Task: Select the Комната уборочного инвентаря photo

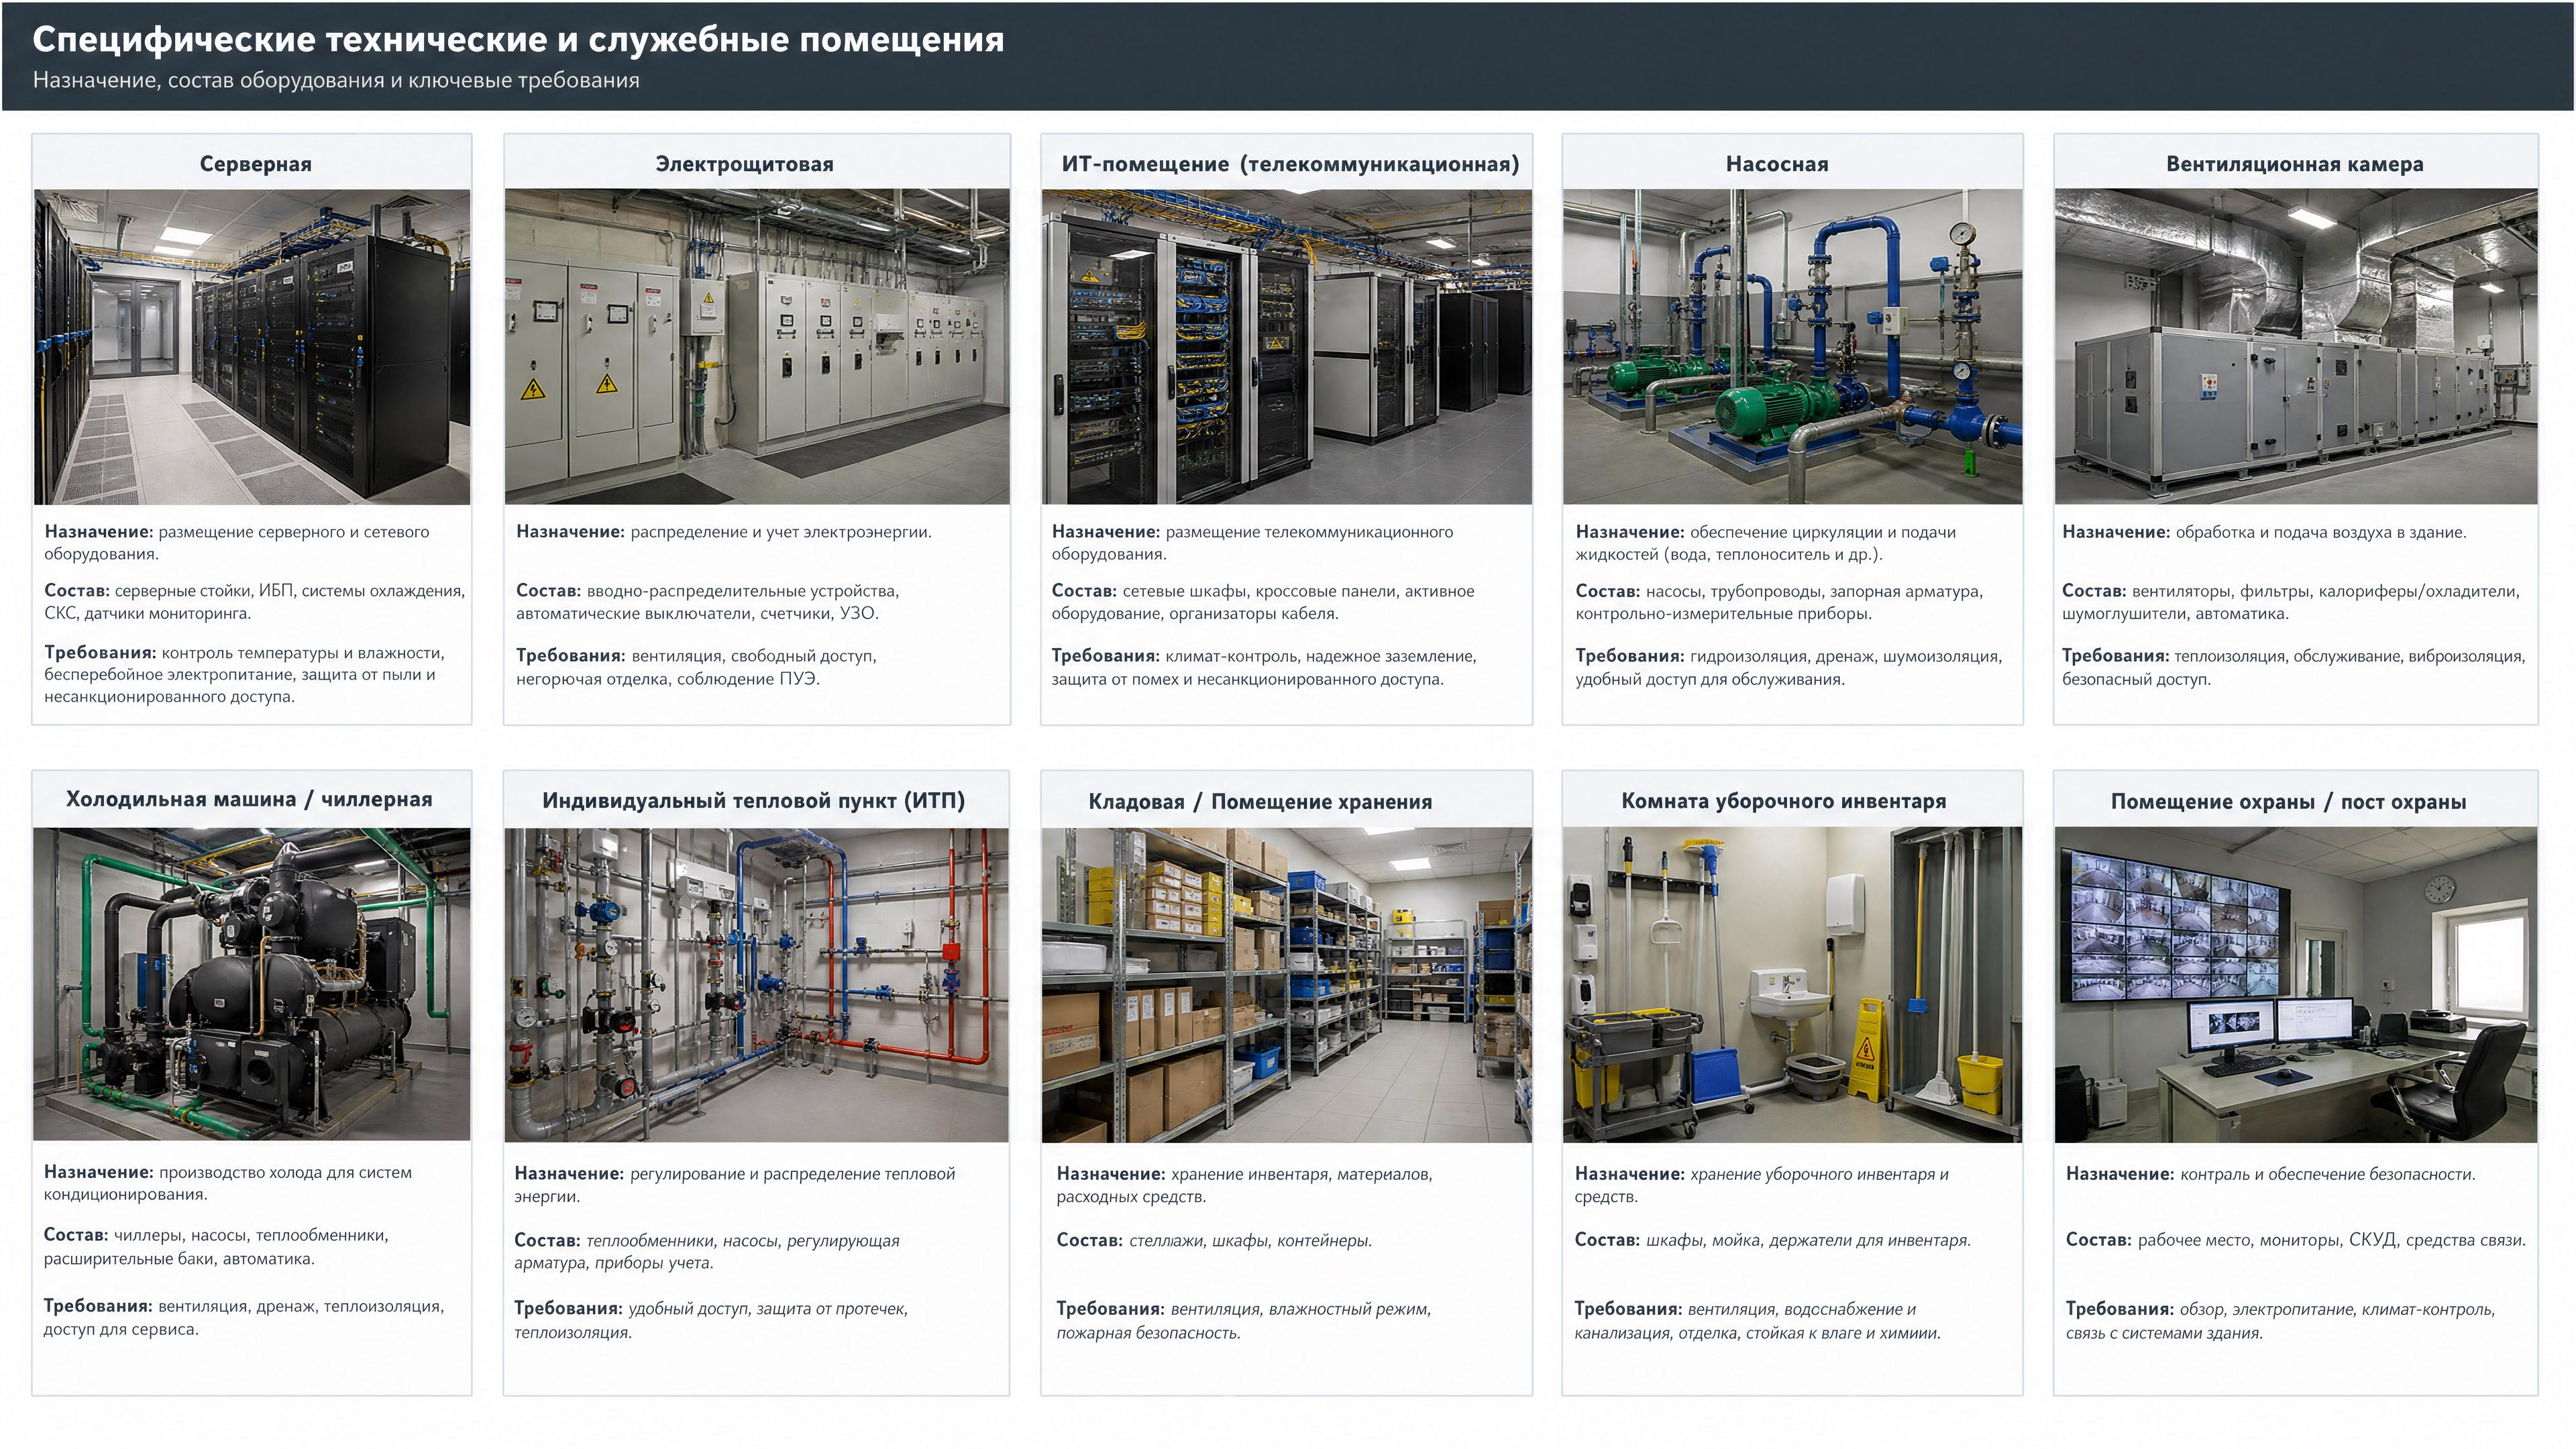Action: (1792, 985)
